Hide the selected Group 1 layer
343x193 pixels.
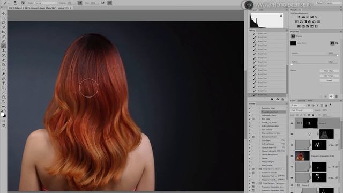pyautogui.click(x=292, y=123)
